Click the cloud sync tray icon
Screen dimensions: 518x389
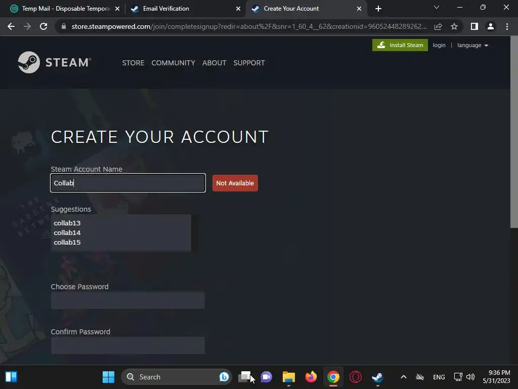[419, 377]
